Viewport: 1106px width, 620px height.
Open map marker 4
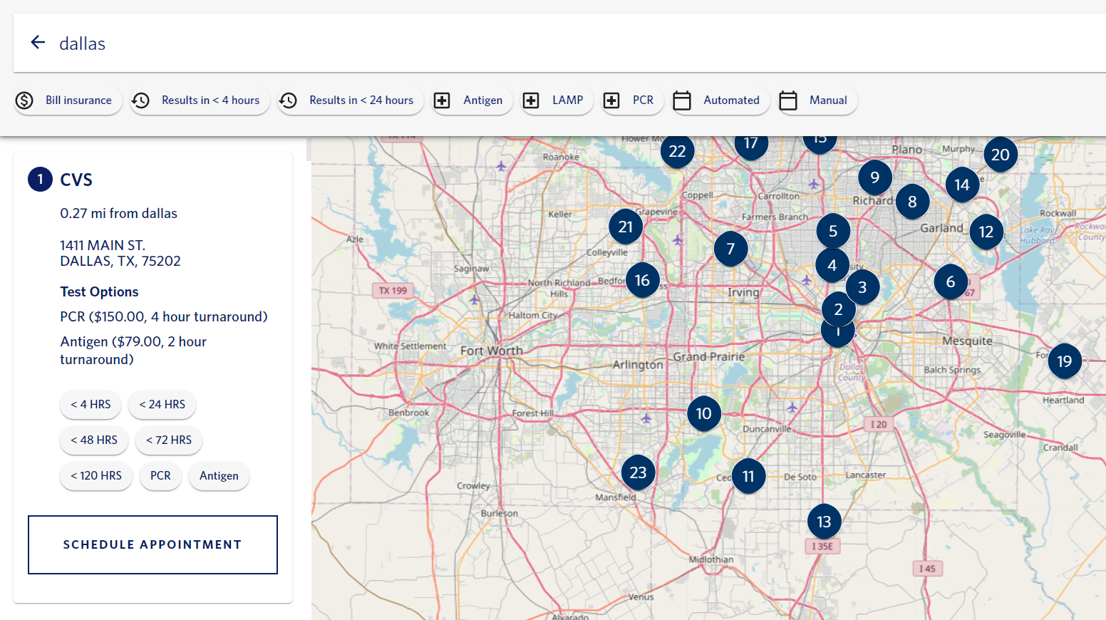(832, 265)
